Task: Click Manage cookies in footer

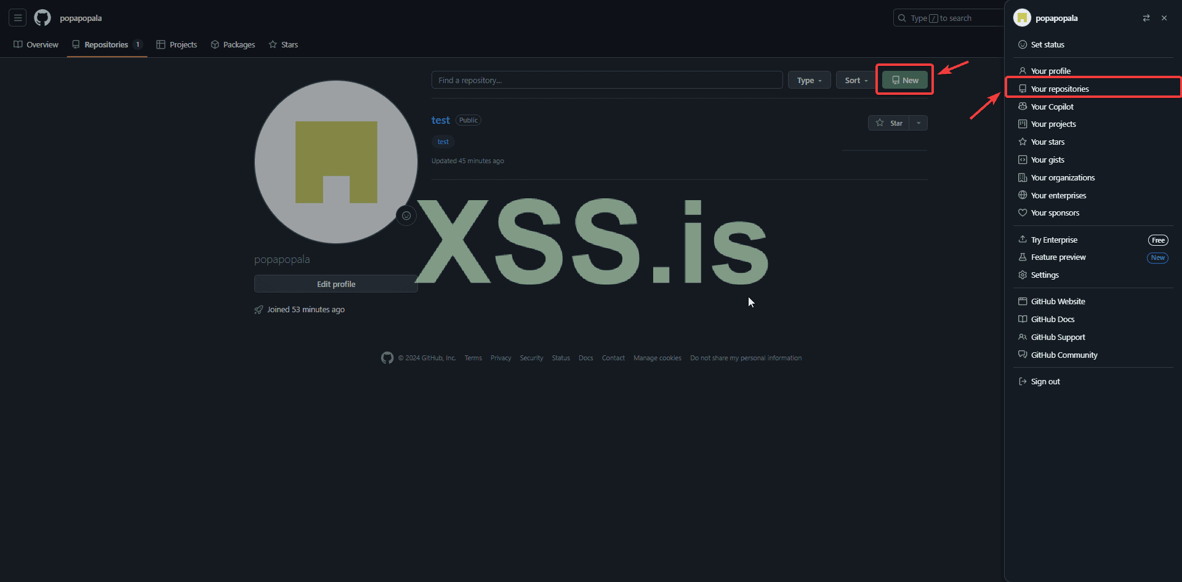Action: 657,358
